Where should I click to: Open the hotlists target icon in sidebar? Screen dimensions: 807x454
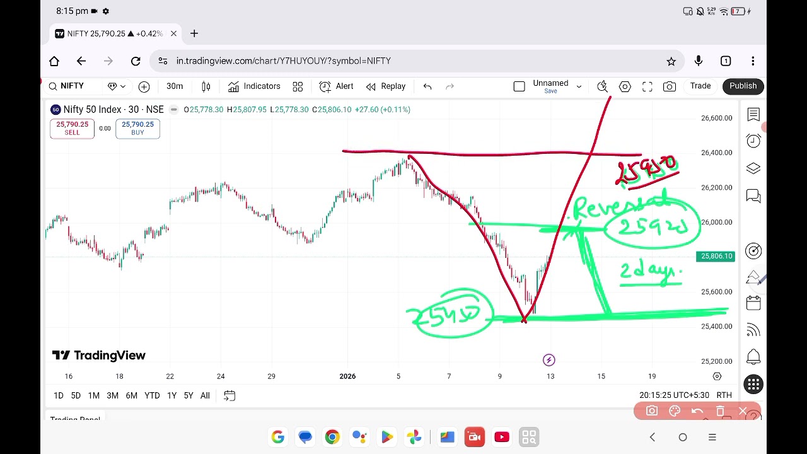pyautogui.click(x=753, y=251)
